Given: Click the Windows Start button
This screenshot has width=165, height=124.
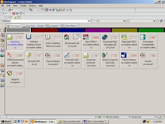Looking at the screenshot, I should 5,122.
